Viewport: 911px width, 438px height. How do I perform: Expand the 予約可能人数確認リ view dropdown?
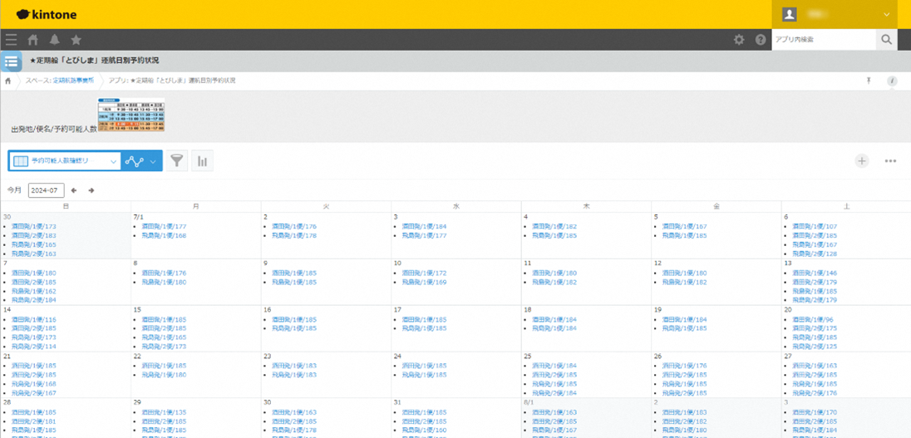point(114,161)
